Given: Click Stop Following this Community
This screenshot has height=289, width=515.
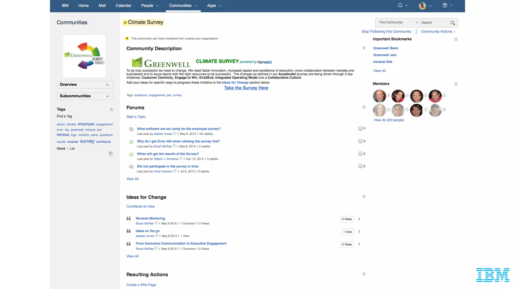Looking at the screenshot, I should [386, 32].
